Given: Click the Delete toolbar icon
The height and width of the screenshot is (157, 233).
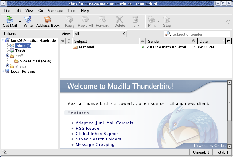Looking at the screenshot, I should pos(119,22).
